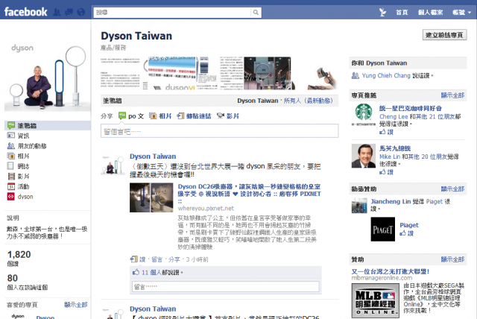
Task: Show all 動態贊助 via 顯示全部
Action: click(452, 189)
